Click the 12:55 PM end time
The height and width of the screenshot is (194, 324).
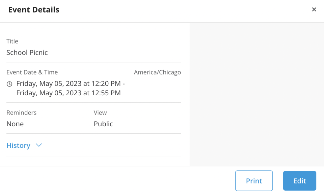click(x=106, y=93)
